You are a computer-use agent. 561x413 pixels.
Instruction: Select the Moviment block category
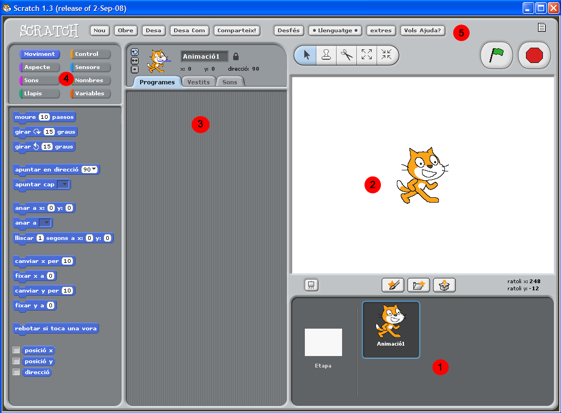coord(39,54)
